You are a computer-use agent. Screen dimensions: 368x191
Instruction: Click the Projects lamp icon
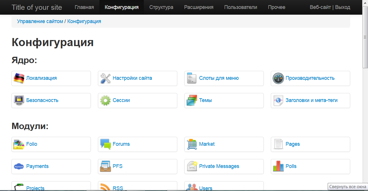(x=19, y=187)
